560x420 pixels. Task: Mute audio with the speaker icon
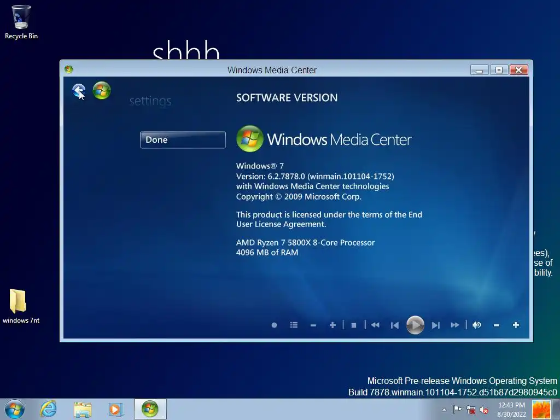pyautogui.click(x=476, y=325)
